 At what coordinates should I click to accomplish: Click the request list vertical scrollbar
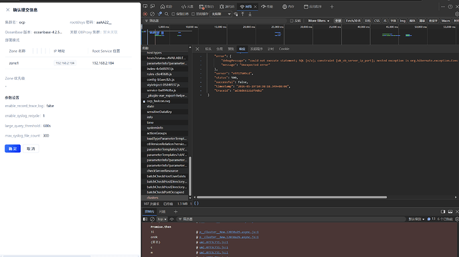(x=190, y=176)
